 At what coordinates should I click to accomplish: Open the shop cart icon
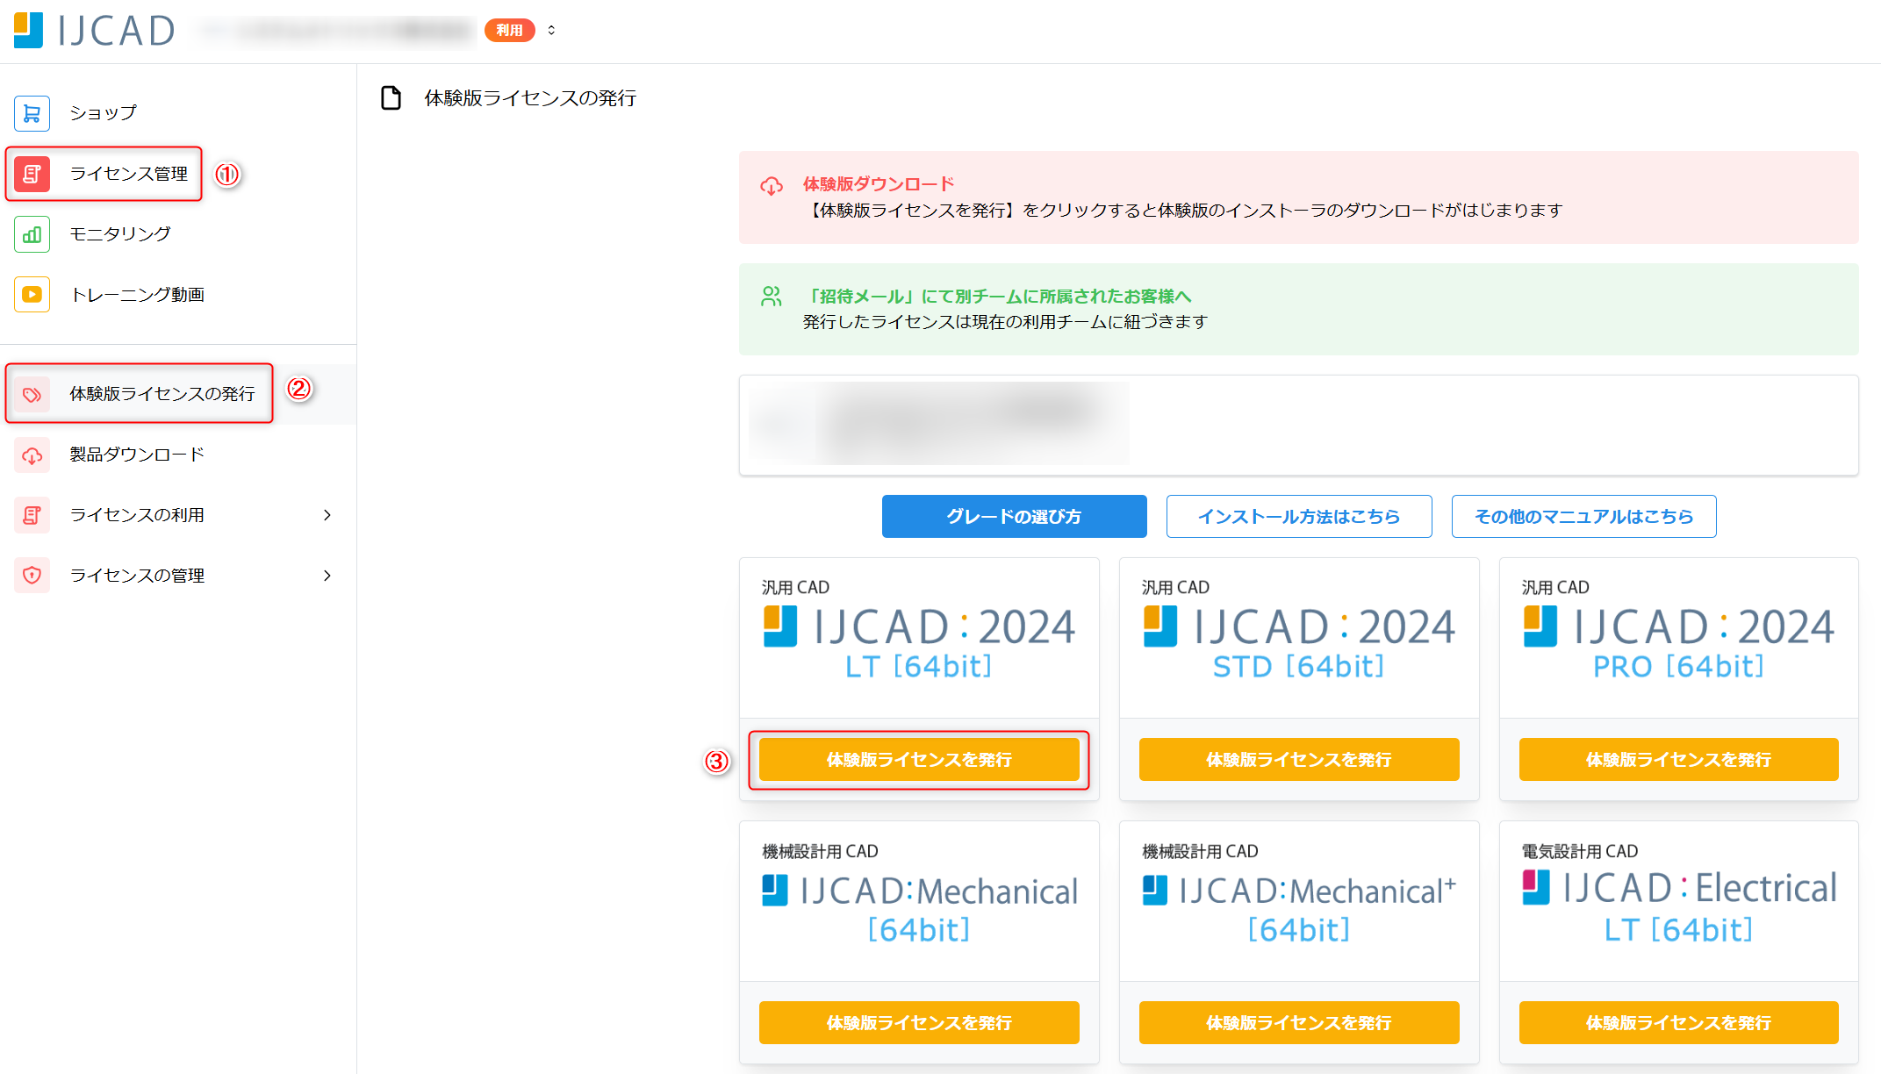pyautogui.click(x=32, y=113)
